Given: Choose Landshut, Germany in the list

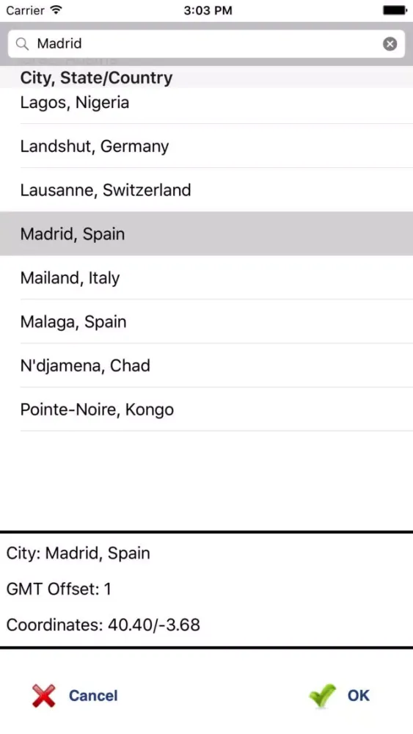Looking at the screenshot, I should (206, 146).
